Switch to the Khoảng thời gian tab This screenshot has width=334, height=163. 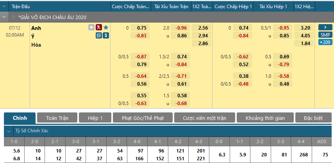[x=265, y=118]
